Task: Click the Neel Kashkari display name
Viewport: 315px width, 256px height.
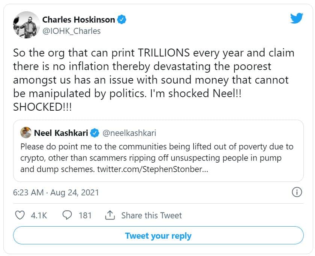Action: pos(62,133)
